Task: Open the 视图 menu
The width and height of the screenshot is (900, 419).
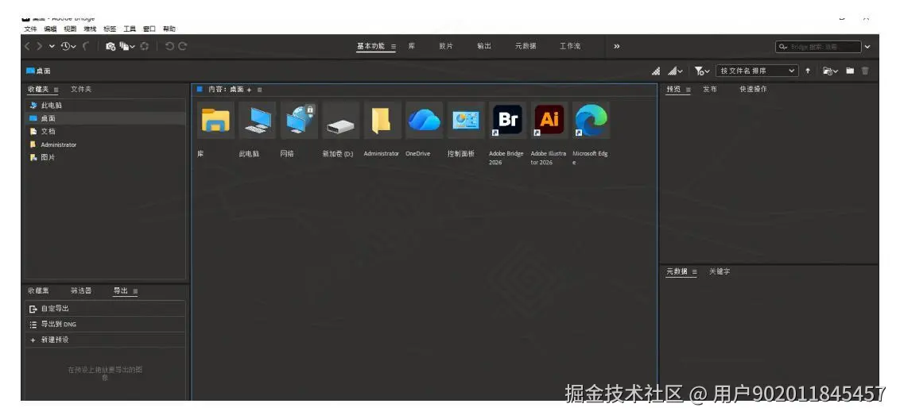Action: click(x=70, y=29)
